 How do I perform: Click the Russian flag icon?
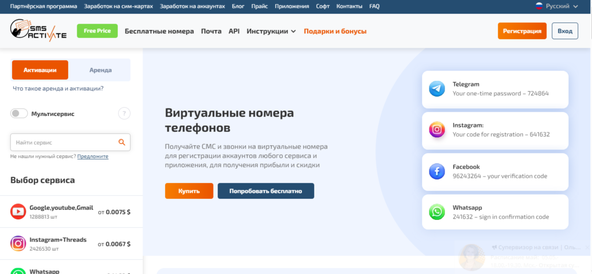pos(539,6)
